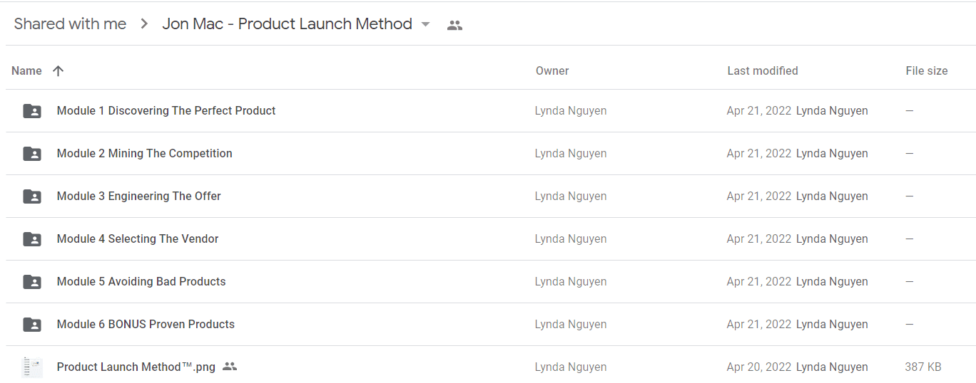
Task: Open Jon Mac - Product Launch Method breadcrumb menu
Action: pyautogui.click(x=287, y=24)
